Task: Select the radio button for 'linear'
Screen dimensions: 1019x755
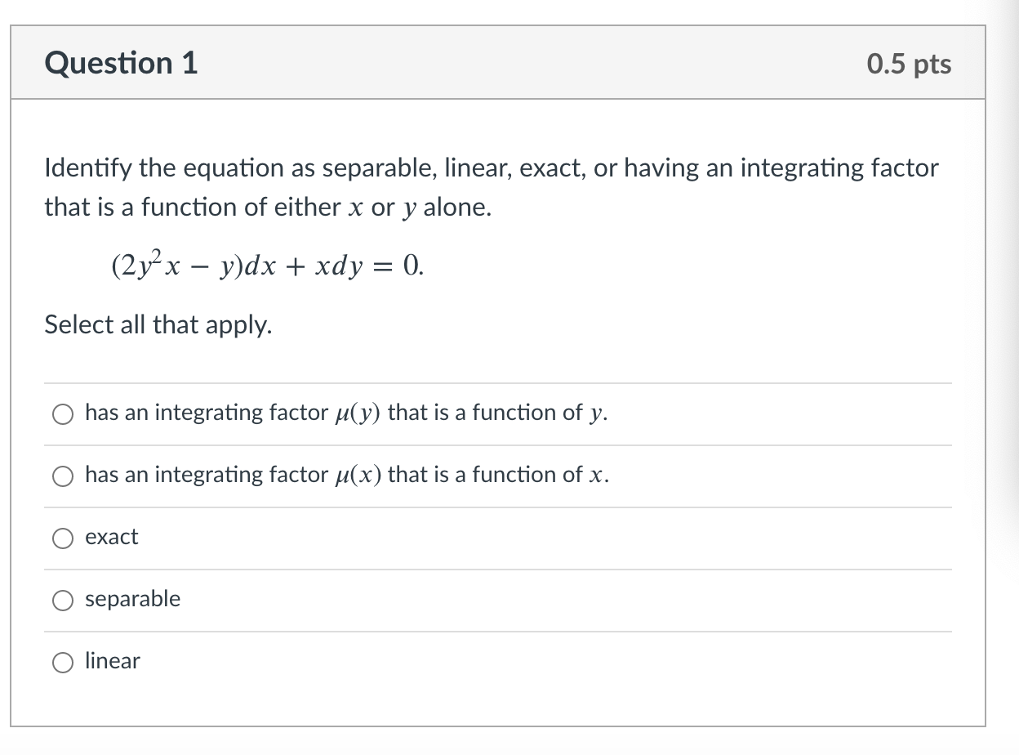Action: [62, 663]
